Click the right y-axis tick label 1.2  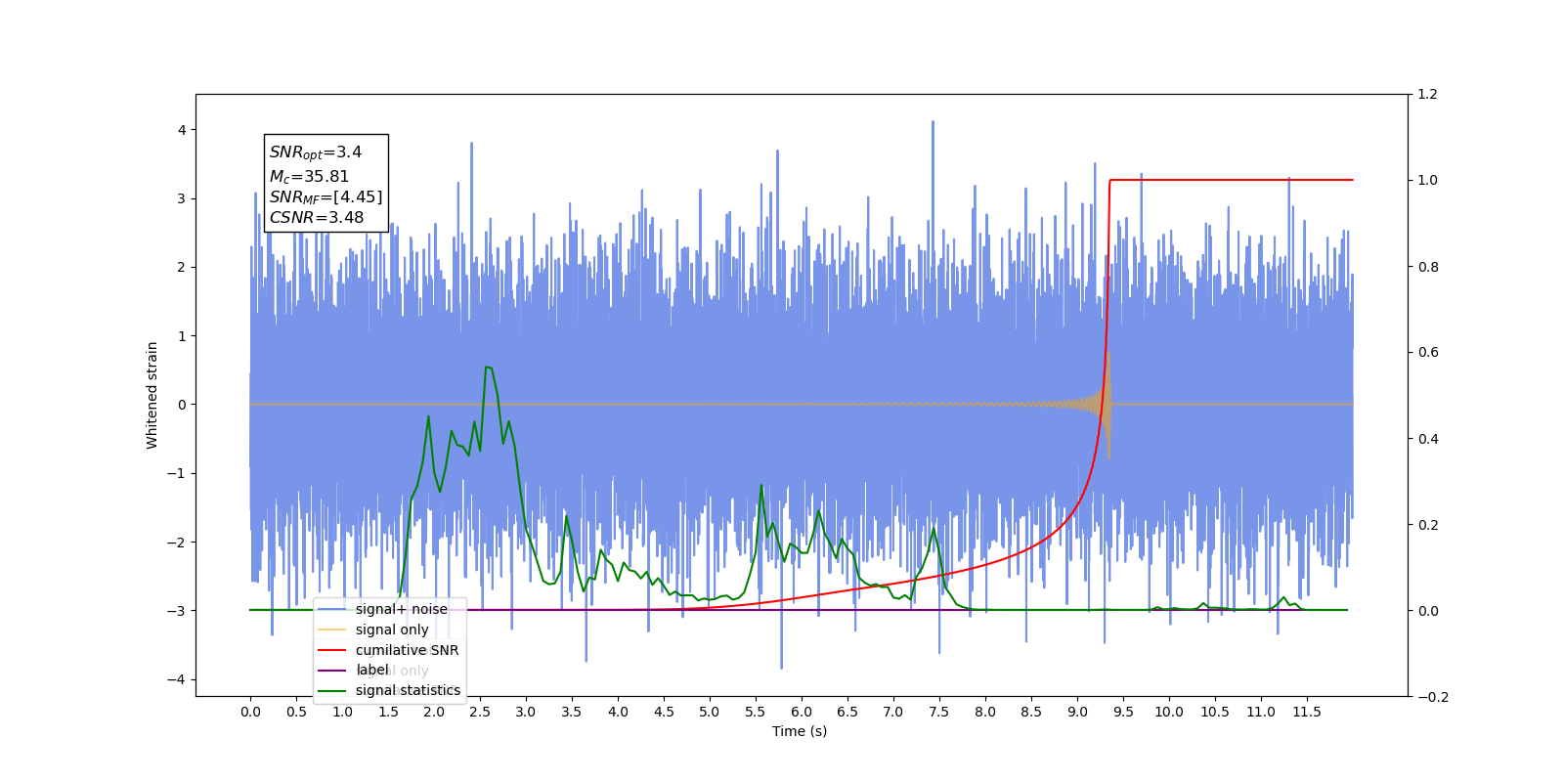point(1427,95)
